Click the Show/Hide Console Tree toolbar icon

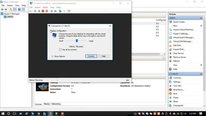pos(15,9)
